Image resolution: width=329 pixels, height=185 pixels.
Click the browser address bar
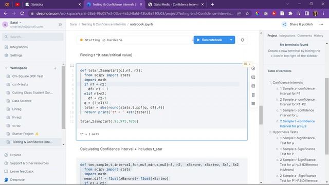(x=134, y=13)
